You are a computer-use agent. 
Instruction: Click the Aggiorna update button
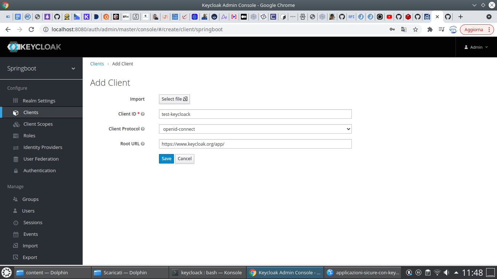477,29
